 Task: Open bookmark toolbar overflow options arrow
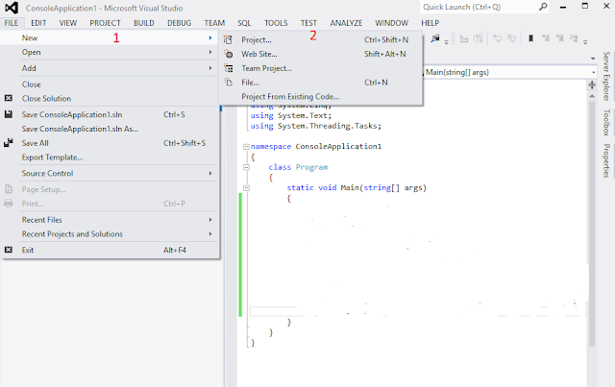[x=585, y=42]
